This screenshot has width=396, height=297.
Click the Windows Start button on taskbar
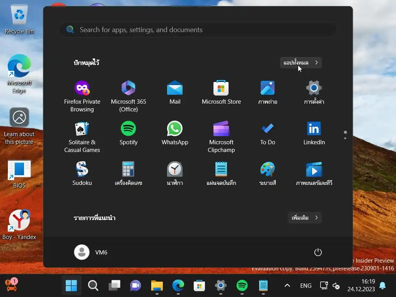coord(71,286)
